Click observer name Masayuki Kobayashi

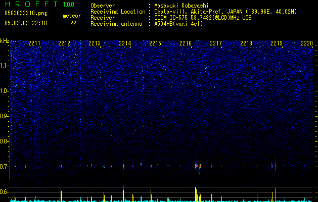coord(181,6)
